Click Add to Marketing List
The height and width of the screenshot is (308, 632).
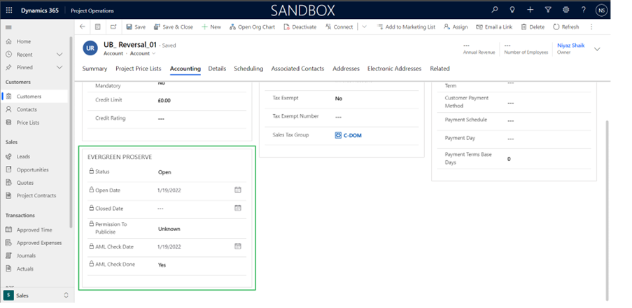point(406,27)
